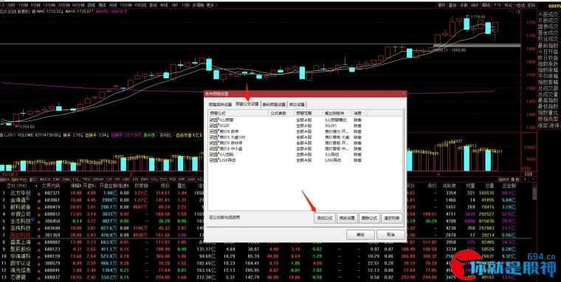The image size is (561, 282).
Task: Click the 添加公式 (add formula) button
Action: pyautogui.click(x=325, y=218)
